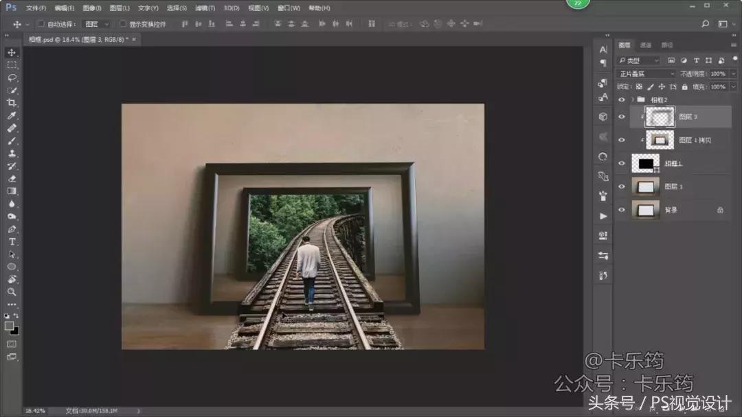Hide the 背景 layer with eye icon
Viewport: 742px width, 417px height.
click(x=622, y=210)
